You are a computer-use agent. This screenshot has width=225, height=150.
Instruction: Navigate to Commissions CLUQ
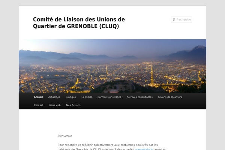109,97
